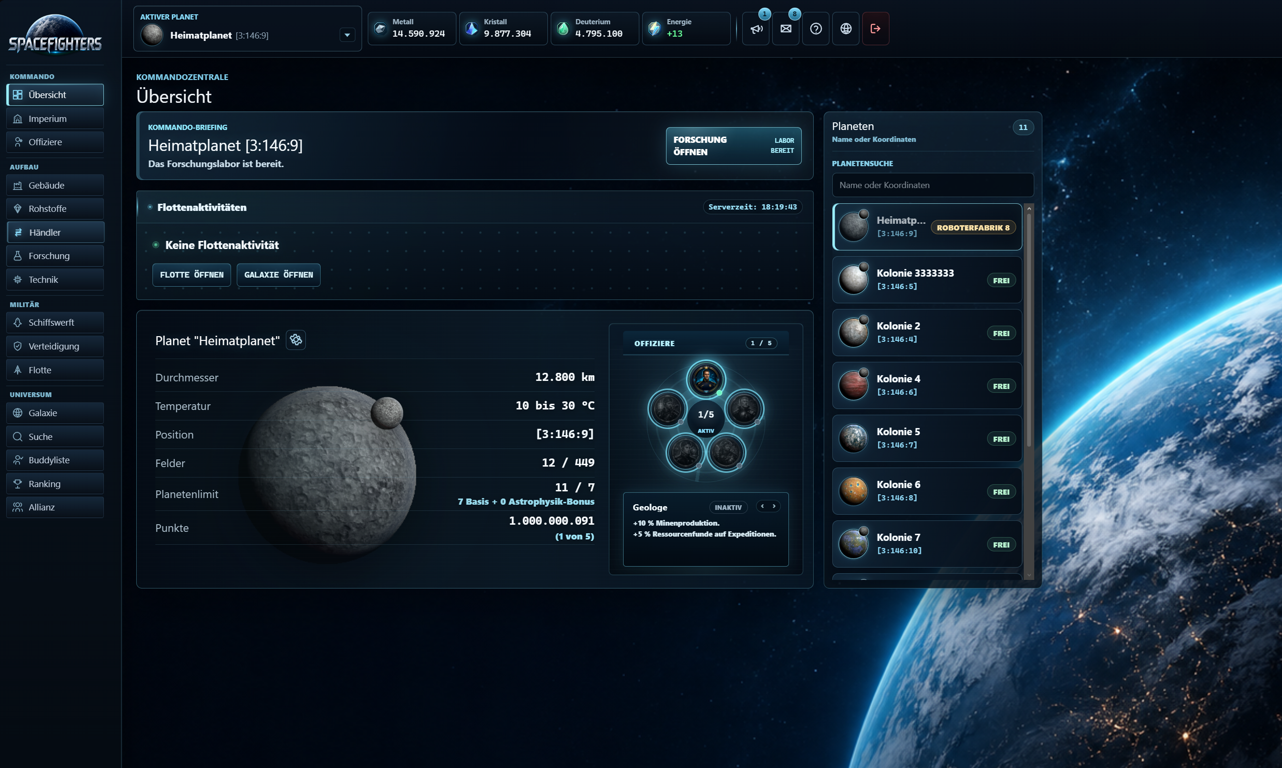Select Heimatplanet in planet list
The width and height of the screenshot is (1282, 768).
(927, 227)
